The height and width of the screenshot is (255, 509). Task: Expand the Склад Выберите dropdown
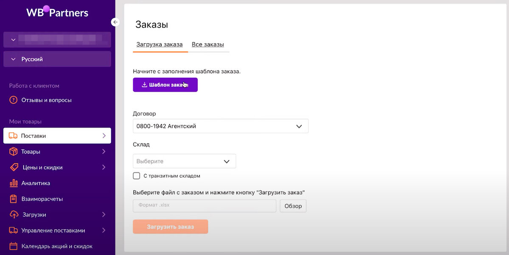pos(184,161)
